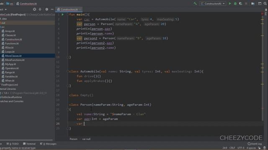Collapse the main function fold marker

[x=68, y=15]
